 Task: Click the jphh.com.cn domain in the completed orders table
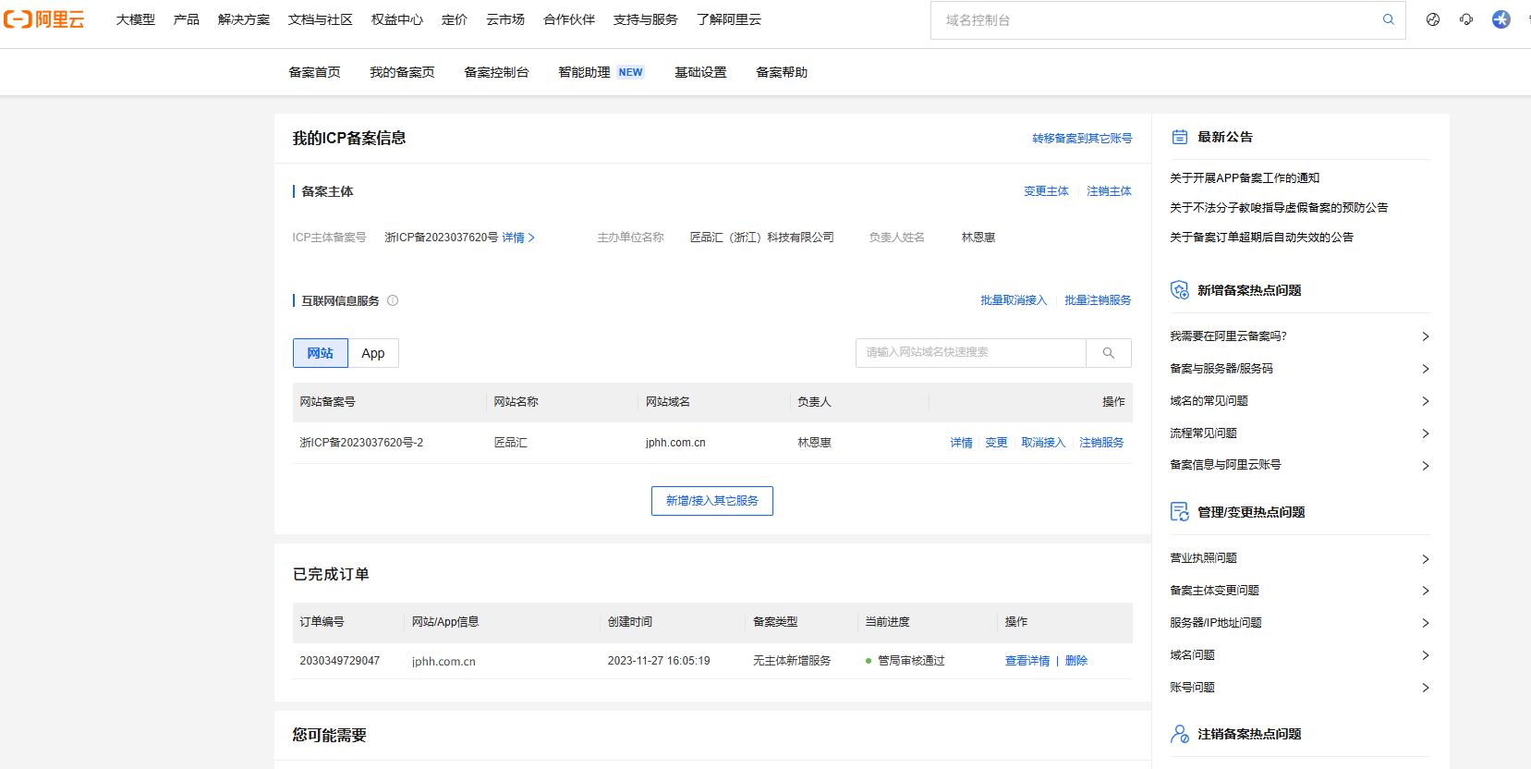pos(444,662)
